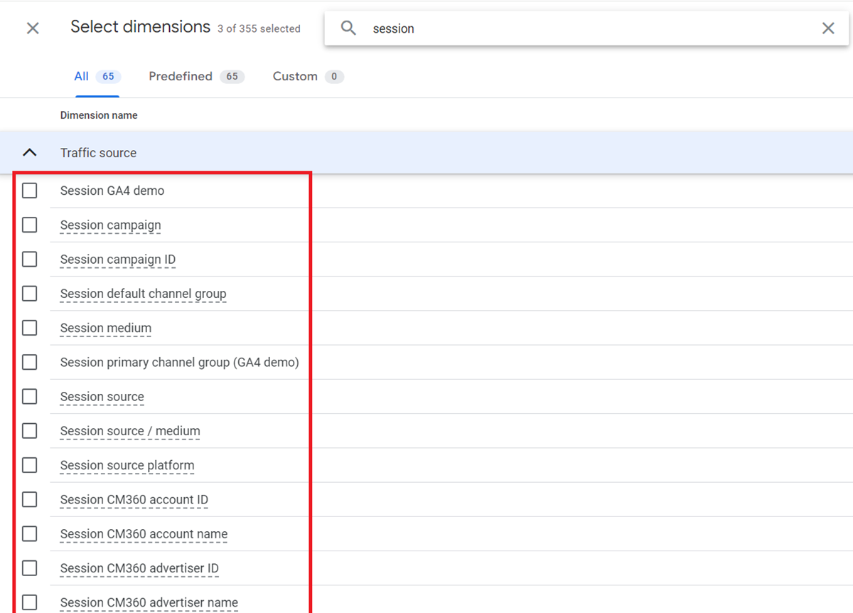
Task: Collapse the Traffic source group
Action: pos(29,153)
